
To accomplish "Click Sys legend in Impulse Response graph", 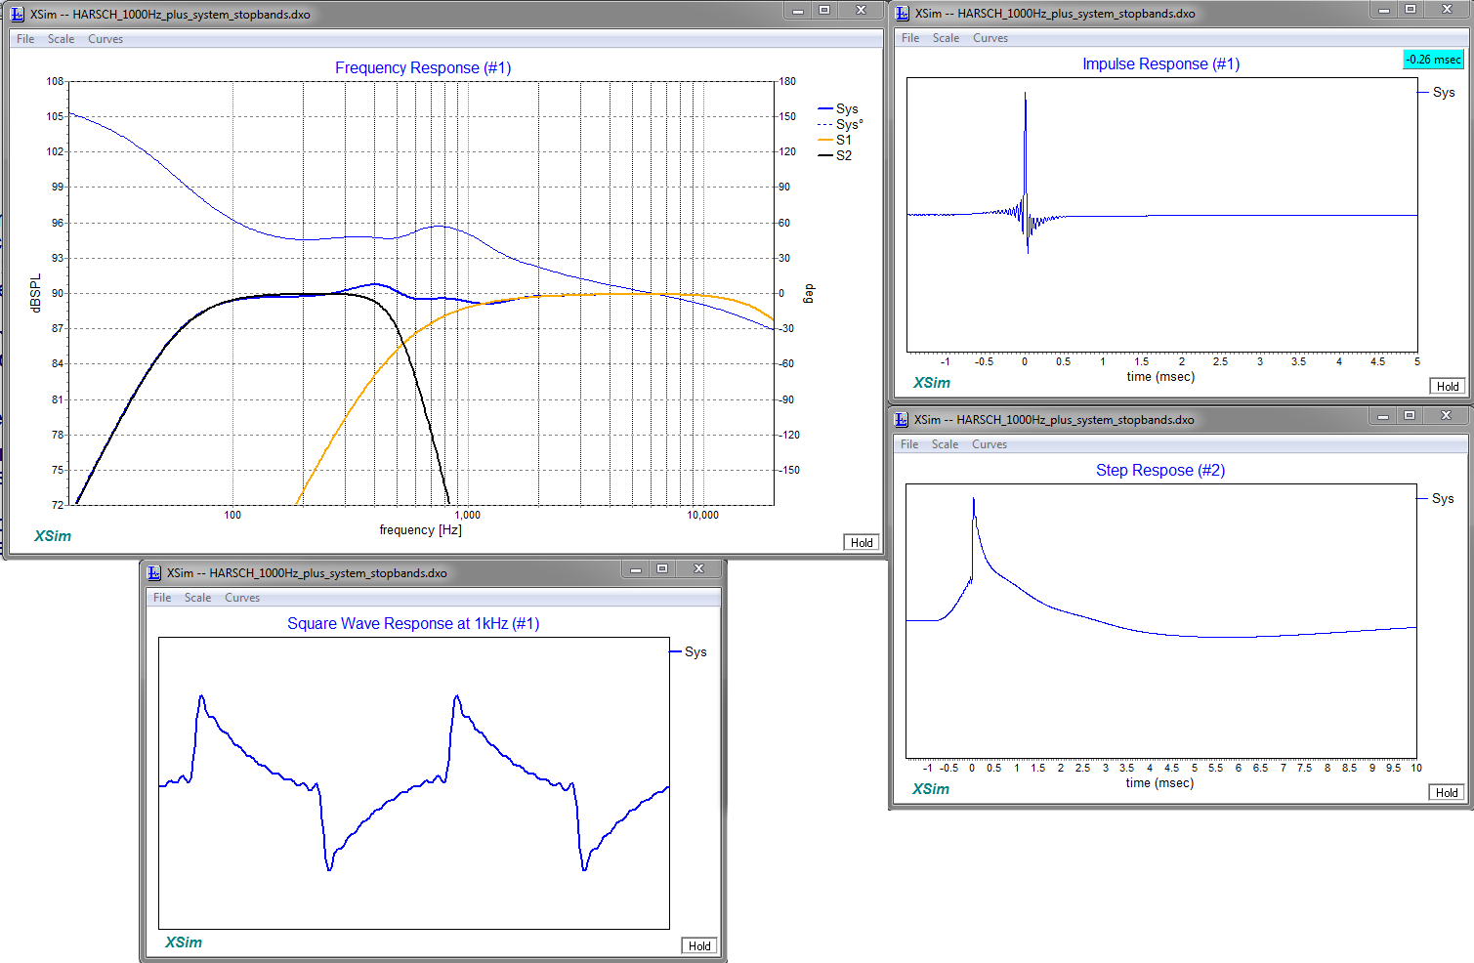I will tap(1437, 93).
